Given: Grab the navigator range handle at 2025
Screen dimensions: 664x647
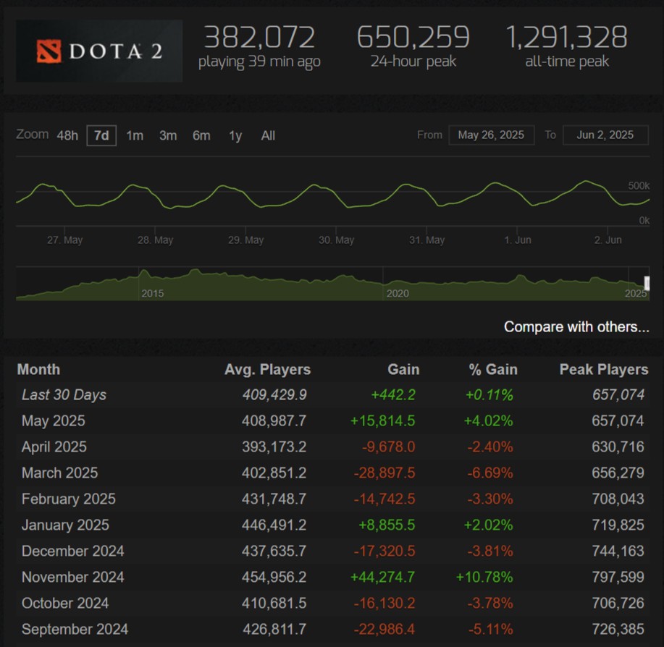Looking at the screenshot, I should pos(647,283).
